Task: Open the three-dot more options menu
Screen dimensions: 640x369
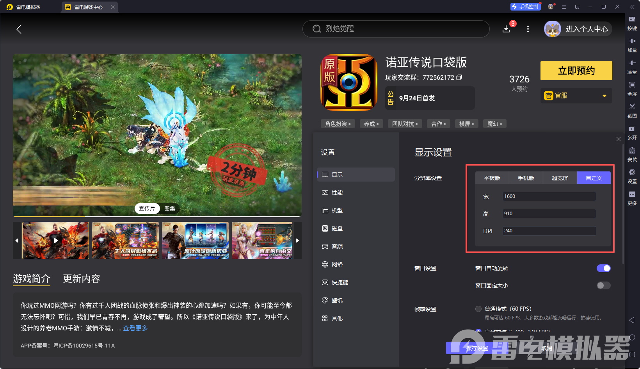Action: [528, 29]
